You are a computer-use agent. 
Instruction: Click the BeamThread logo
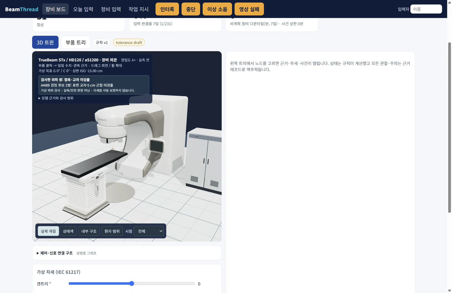pos(22,9)
